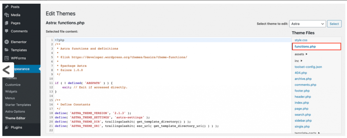Click the Media icon in sidebar

6,15
